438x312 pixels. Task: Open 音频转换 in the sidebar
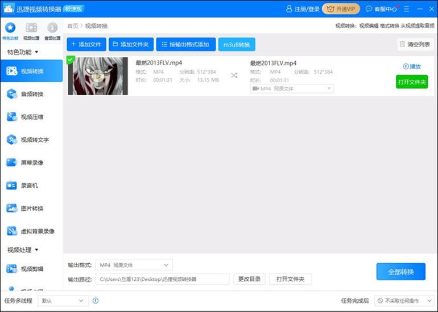[31, 94]
